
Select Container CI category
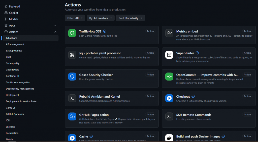[x=12, y=76]
